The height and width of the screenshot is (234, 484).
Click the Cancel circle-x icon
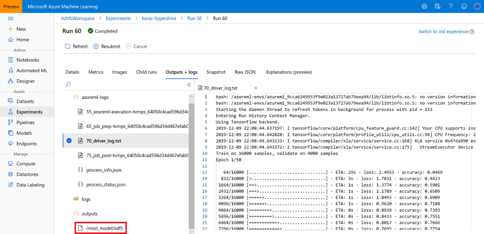(x=128, y=47)
